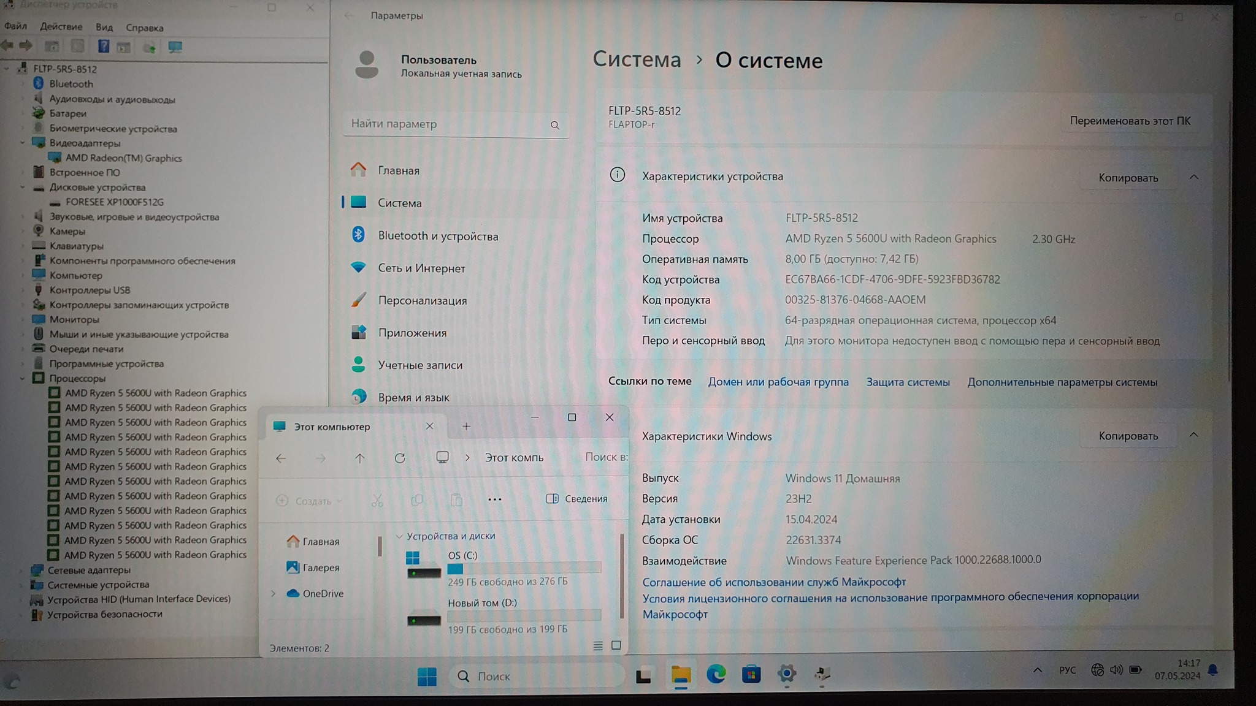Click the three-dots more options in Explorer

tap(494, 499)
